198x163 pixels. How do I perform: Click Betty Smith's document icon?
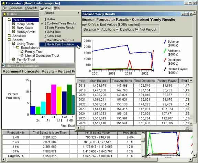point(13,28)
